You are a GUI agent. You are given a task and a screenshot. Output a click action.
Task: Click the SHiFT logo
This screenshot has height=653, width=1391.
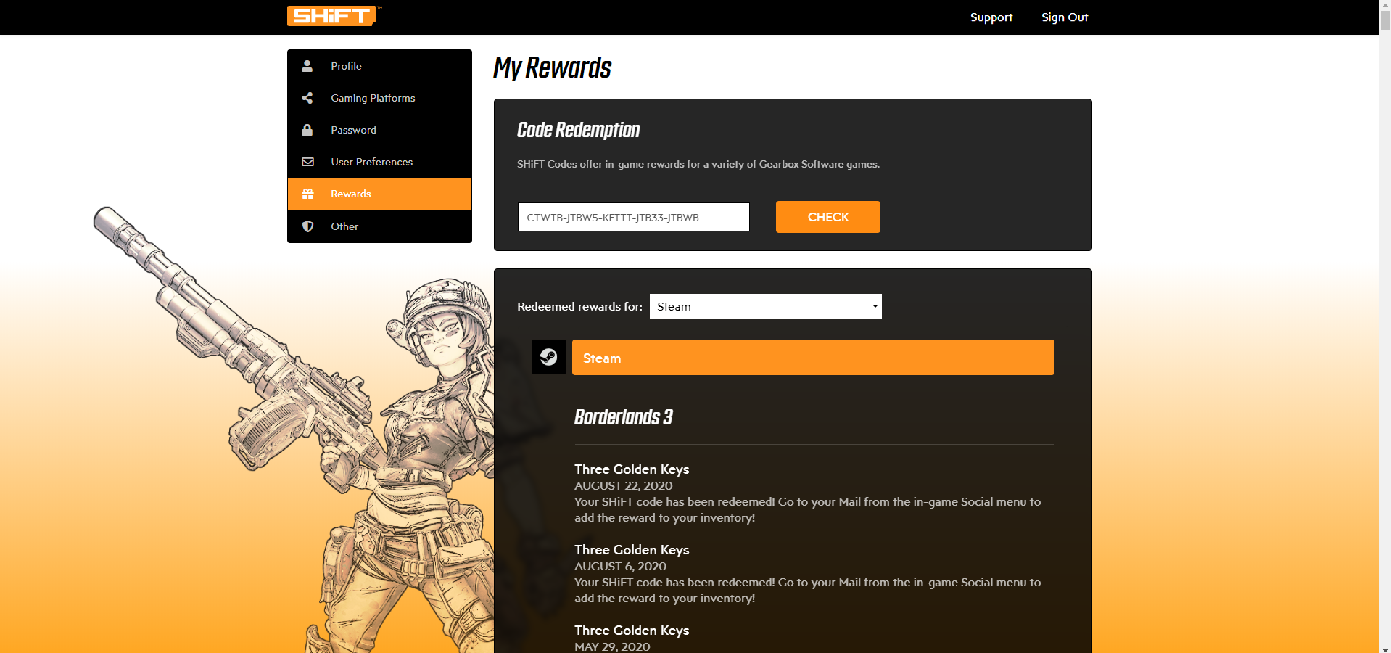[334, 16]
